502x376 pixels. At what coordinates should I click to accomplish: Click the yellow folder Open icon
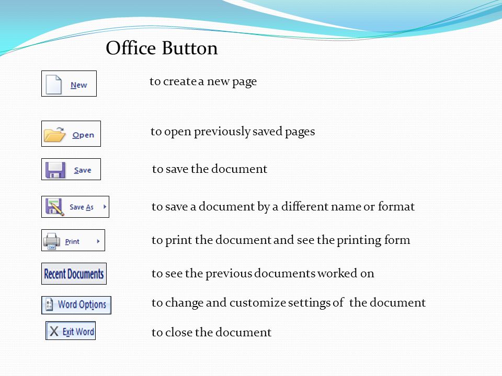click(54, 135)
